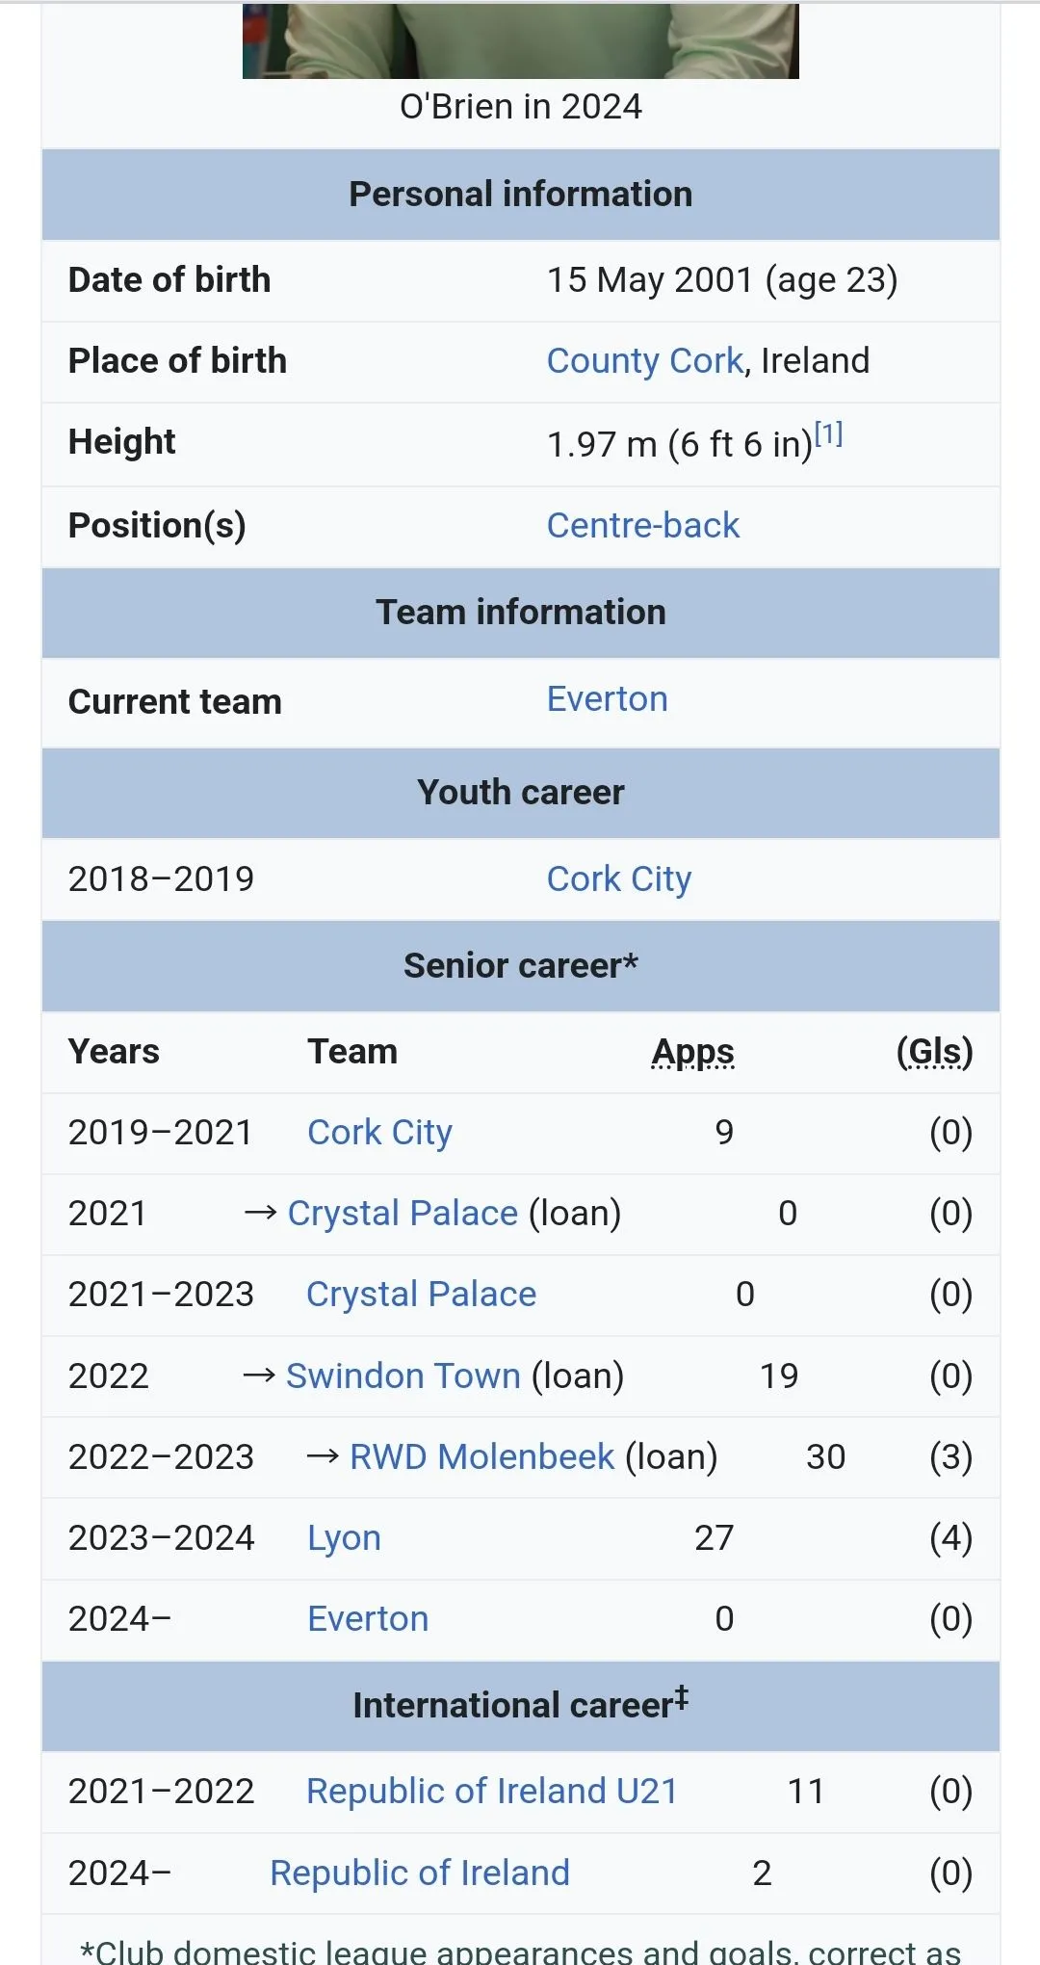Click Republic of Ireland in the 2024– row
Image resolution: width=1040 pixels, height=1965 pixels.
pyautogui.click(x=420, y=1873)
